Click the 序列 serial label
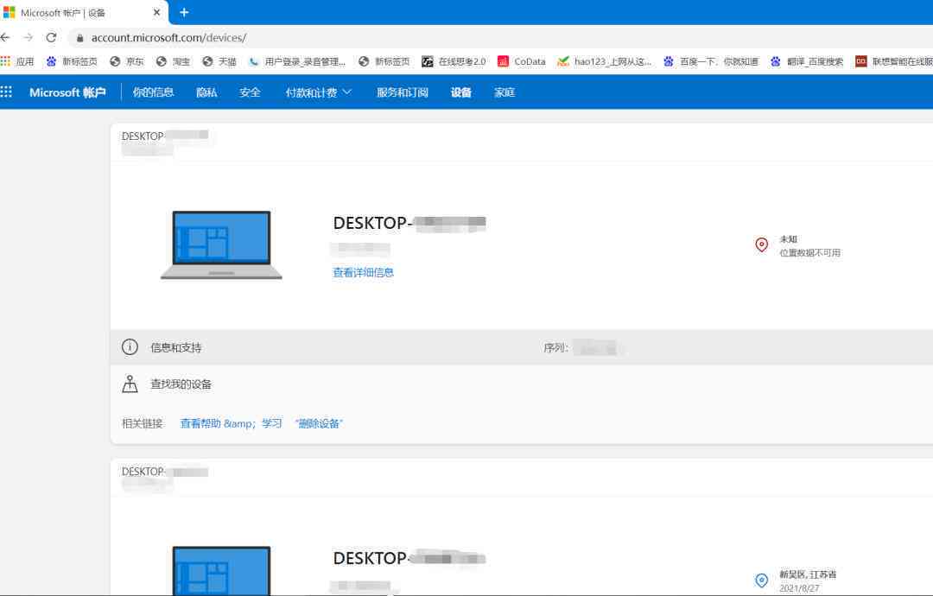 555,347
